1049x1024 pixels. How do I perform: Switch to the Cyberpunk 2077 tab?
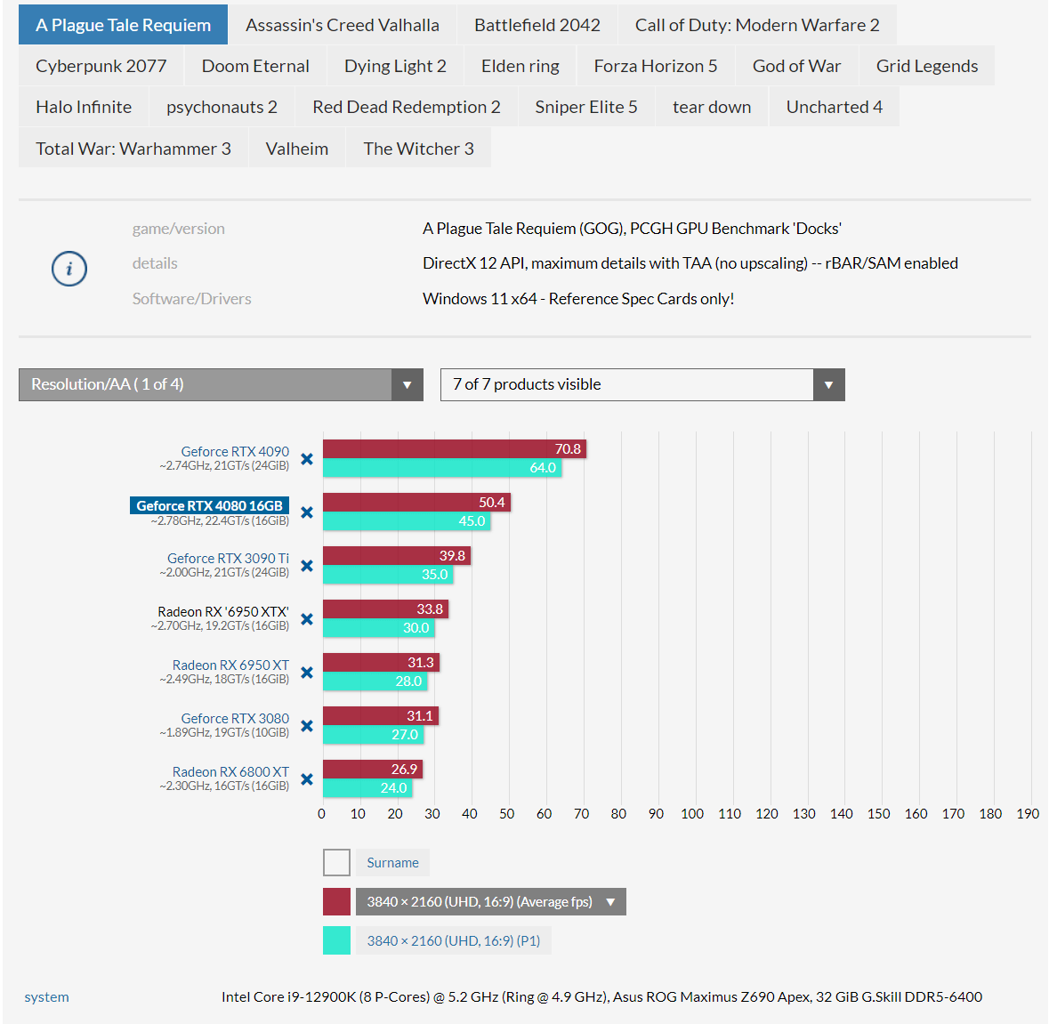[101, 66]
